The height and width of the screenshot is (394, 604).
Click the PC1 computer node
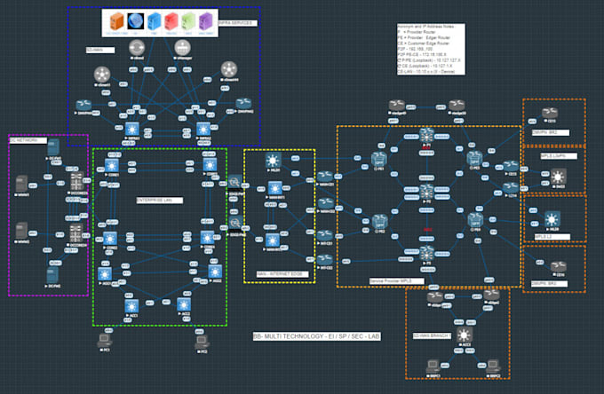point(105,341)
